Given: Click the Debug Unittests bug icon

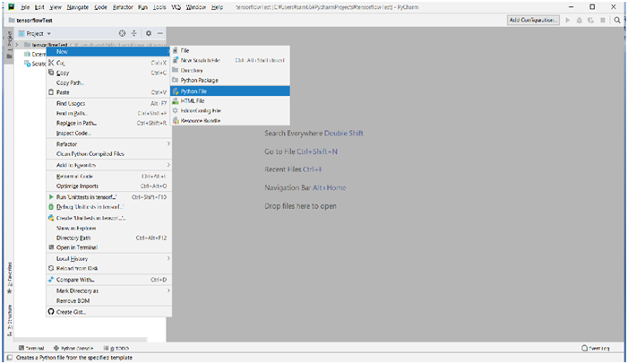Looking at the screenshot, I should pos(51,207).
